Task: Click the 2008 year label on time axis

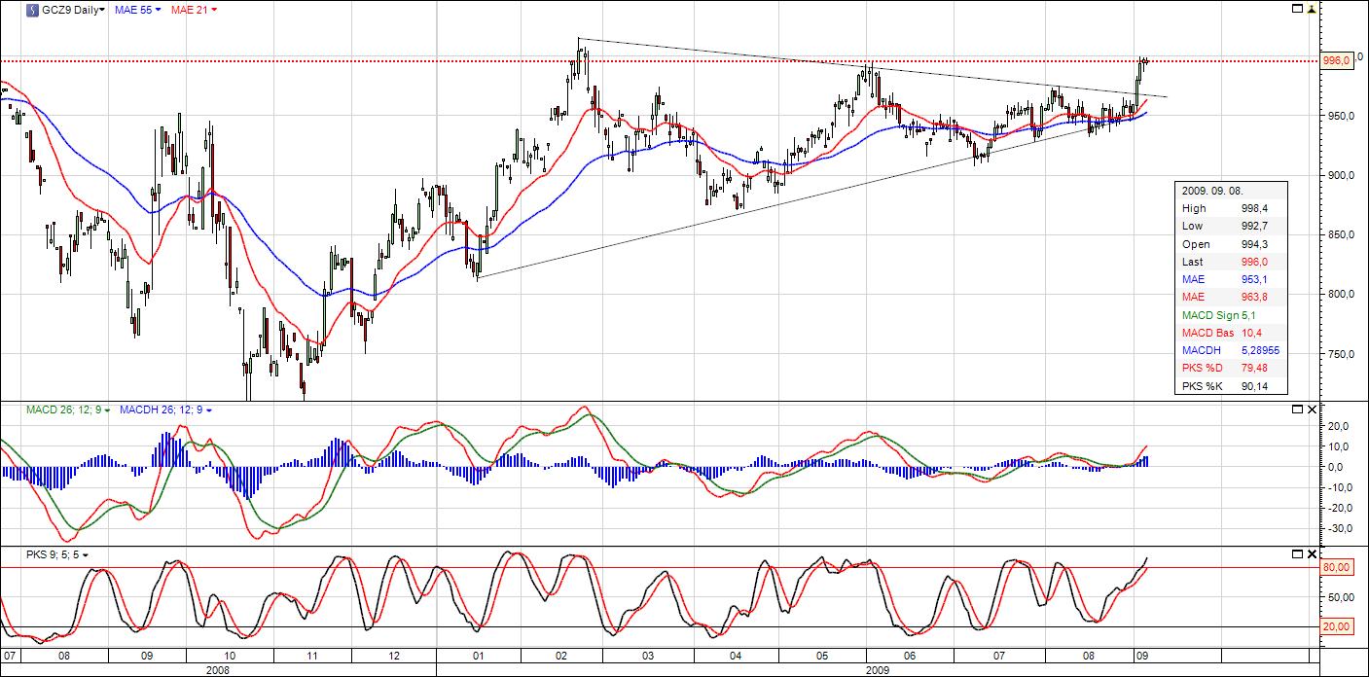Action: (x=218, y=669)
